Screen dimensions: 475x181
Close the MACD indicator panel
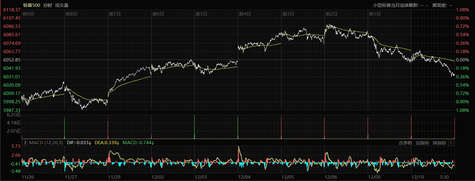[x=451, y=143]
